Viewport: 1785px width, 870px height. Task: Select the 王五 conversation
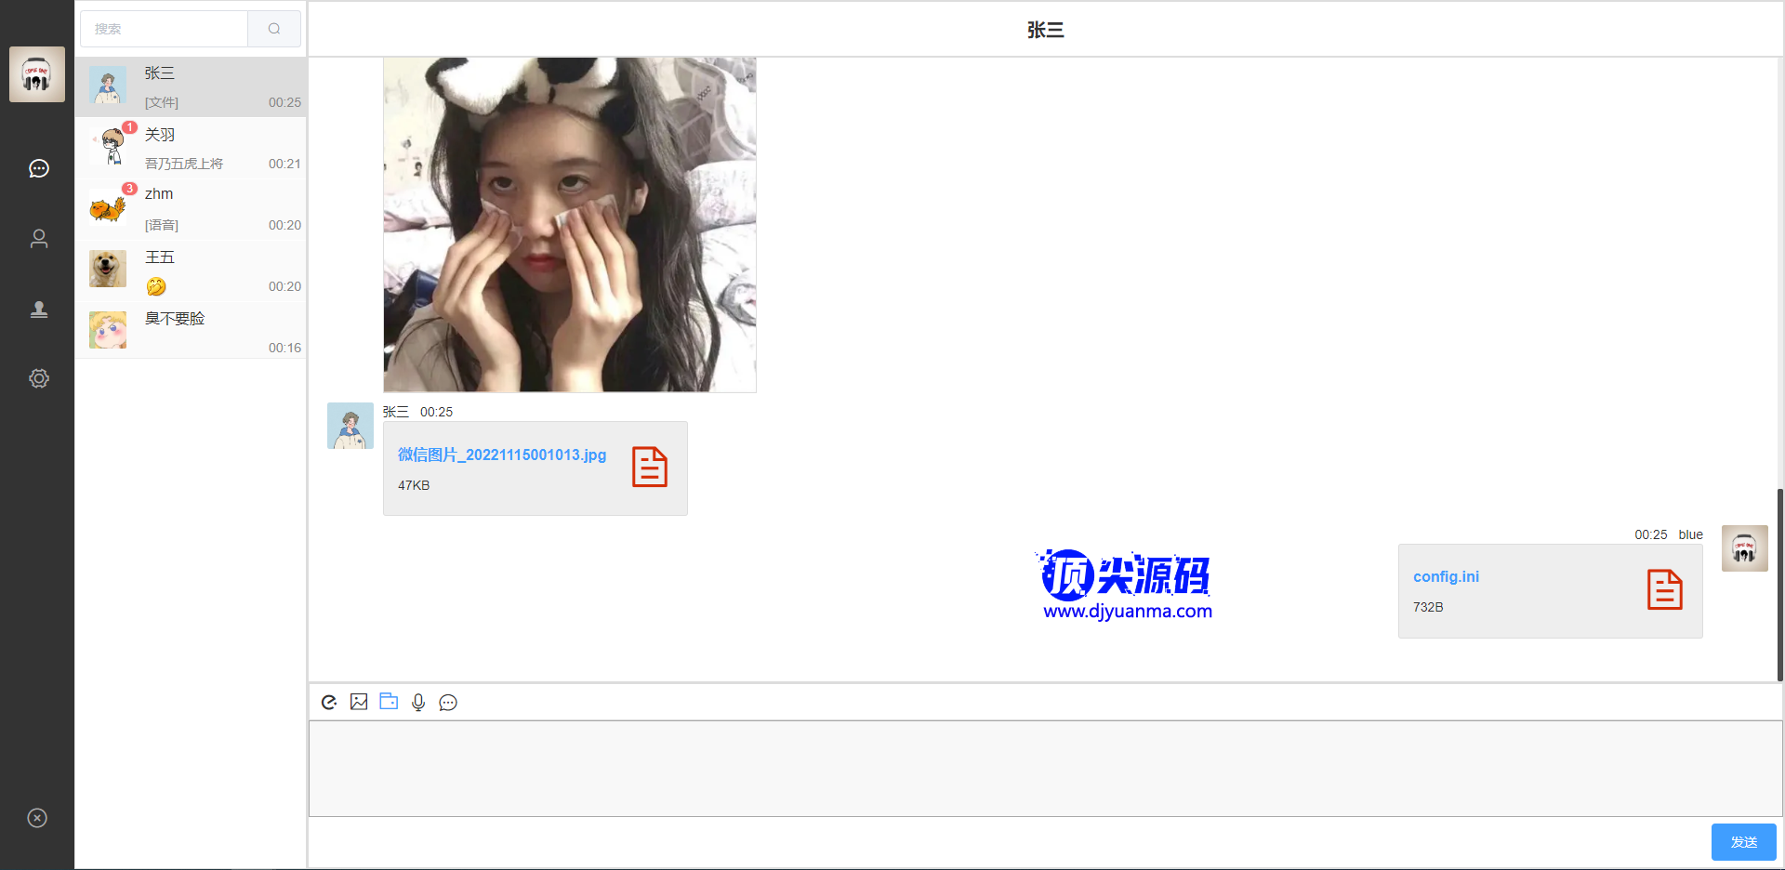click(191, 270)
